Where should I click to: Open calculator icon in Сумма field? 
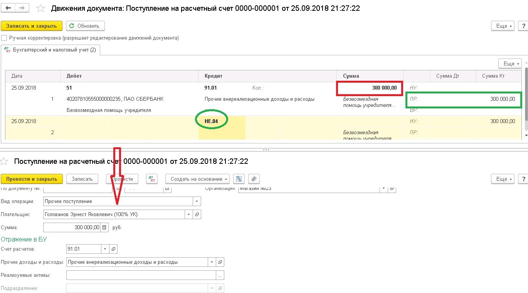coord(104,227)
